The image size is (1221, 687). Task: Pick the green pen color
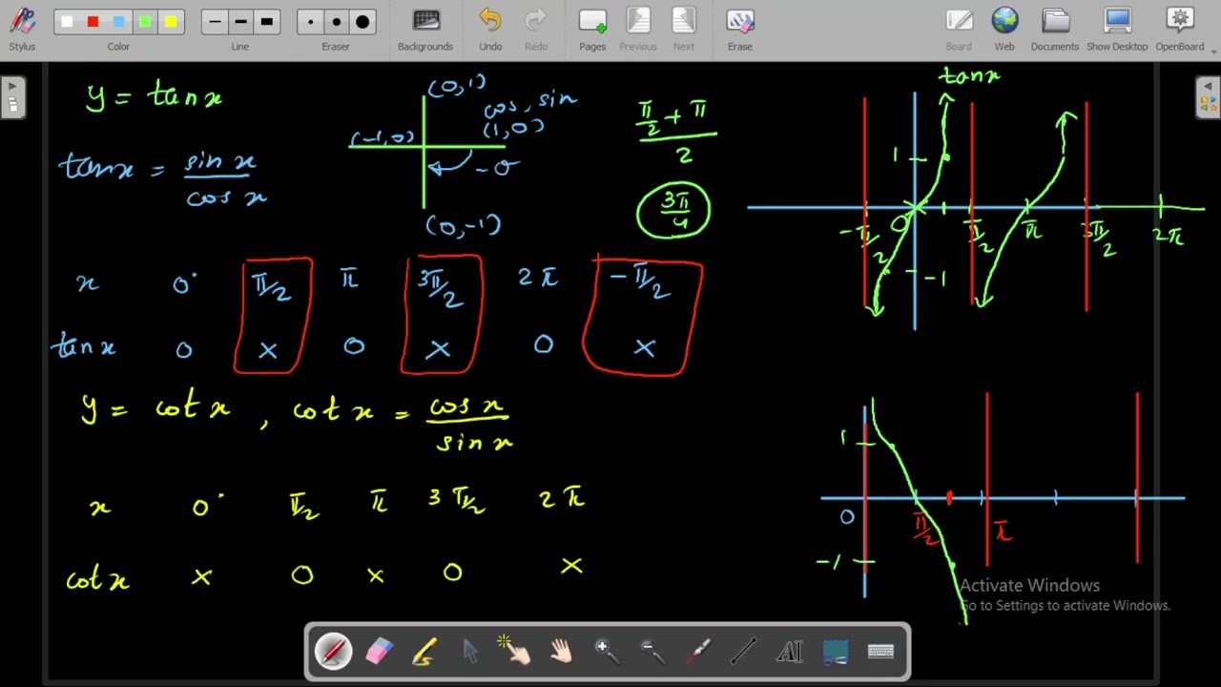[144, 22]
